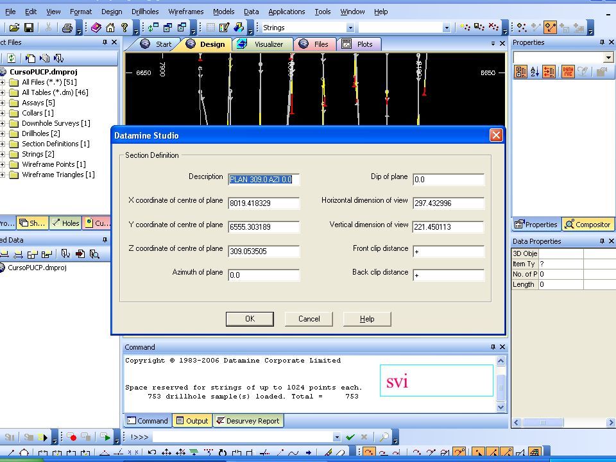Click the add new file icon in Project Files
This screenshot has width=616, height=462.
(x=30, y=58)
